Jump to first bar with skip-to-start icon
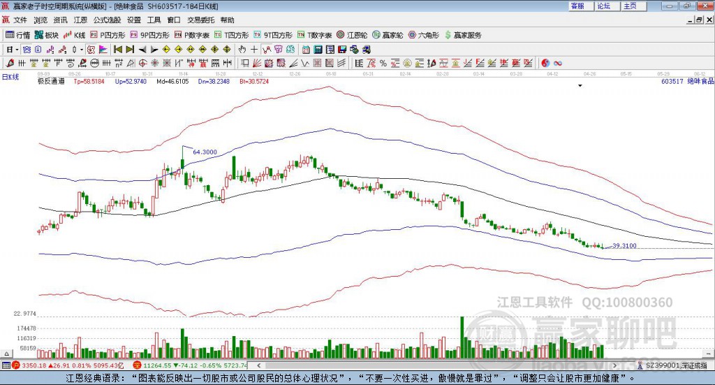 point(118,50)
